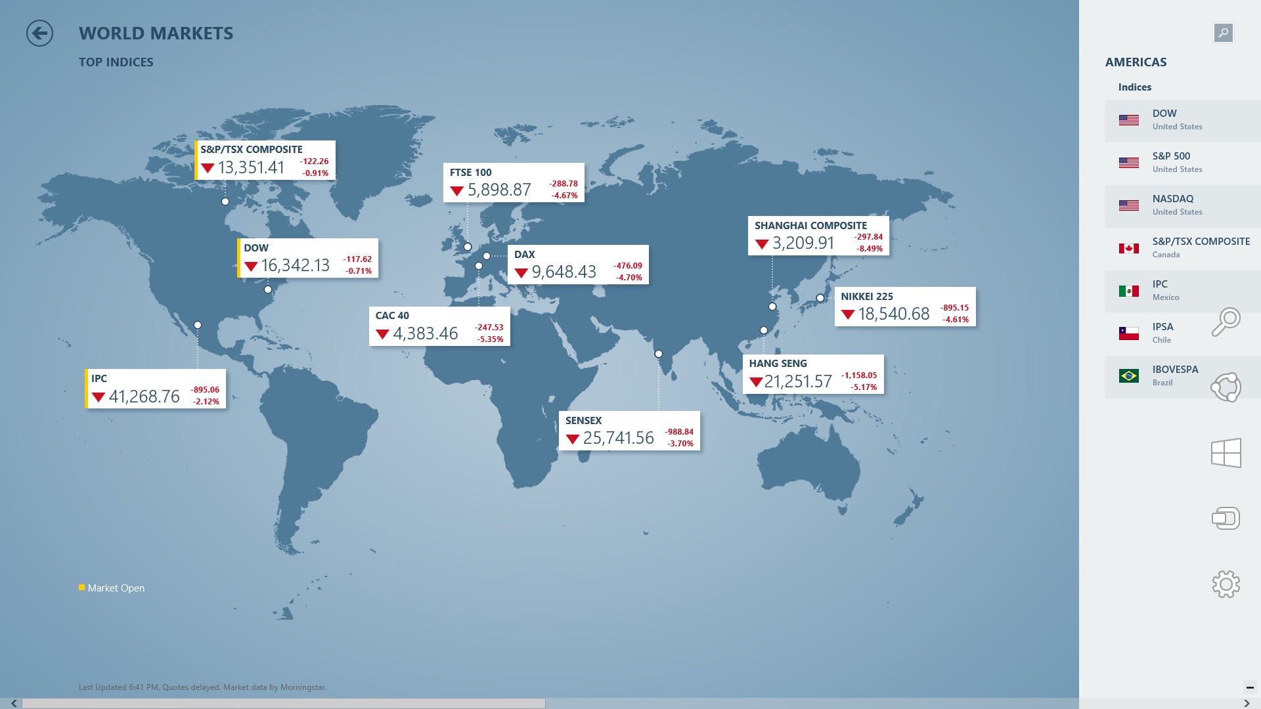Click the US flag beside S&P 500
Screen dimensions: 1261x709
(1129, 163)
